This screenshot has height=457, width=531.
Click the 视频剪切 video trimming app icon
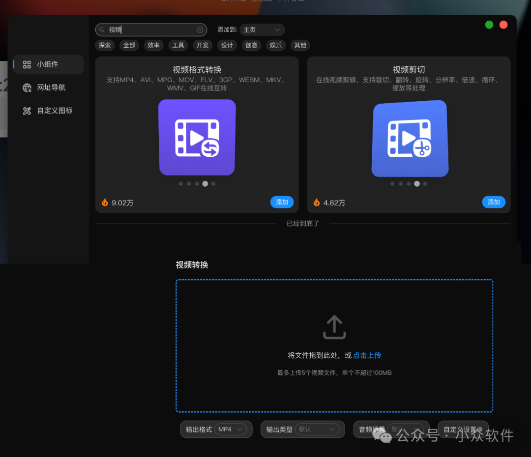(410, 139)
